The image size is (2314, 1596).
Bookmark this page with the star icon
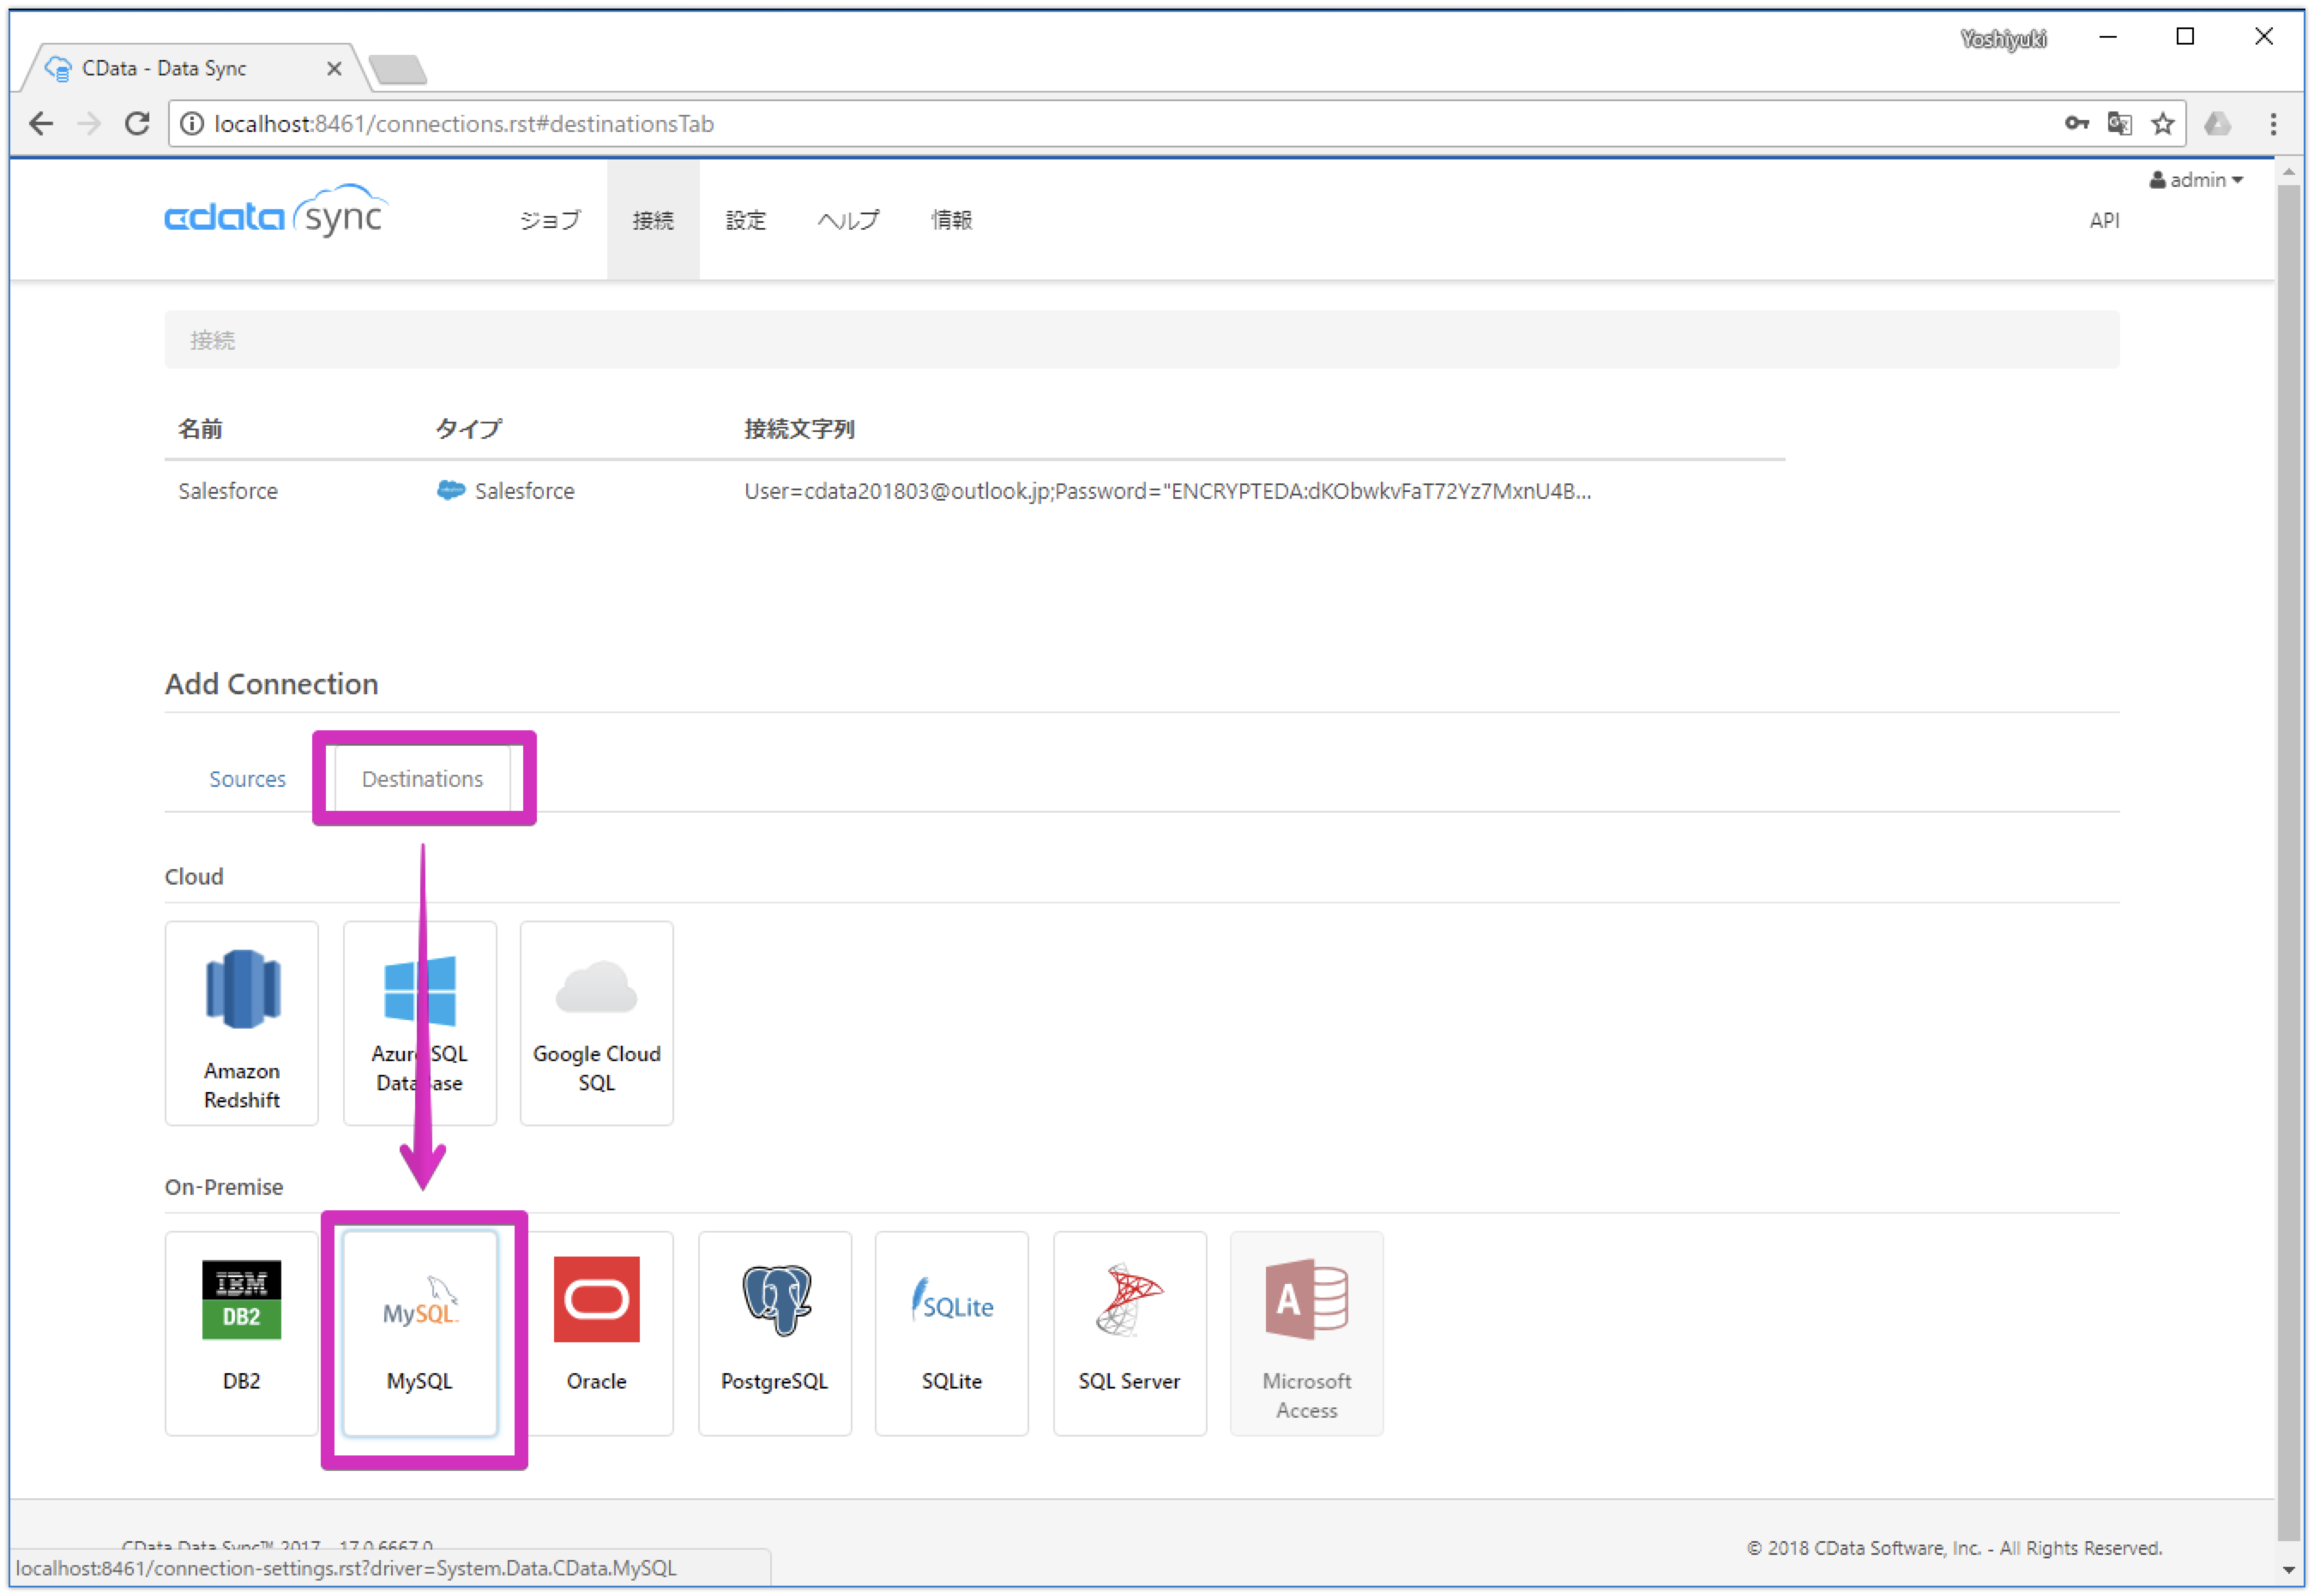pyautogui.click(x=2163, y=123)
